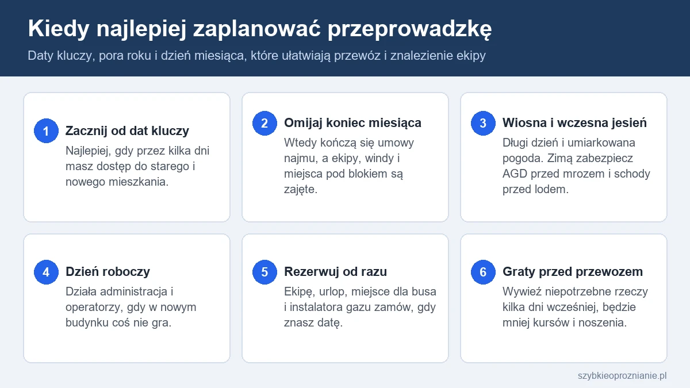Select the heading "Graty przed przewozem"
The height and width of the screenshot is (388, 690).
[573, 271]
